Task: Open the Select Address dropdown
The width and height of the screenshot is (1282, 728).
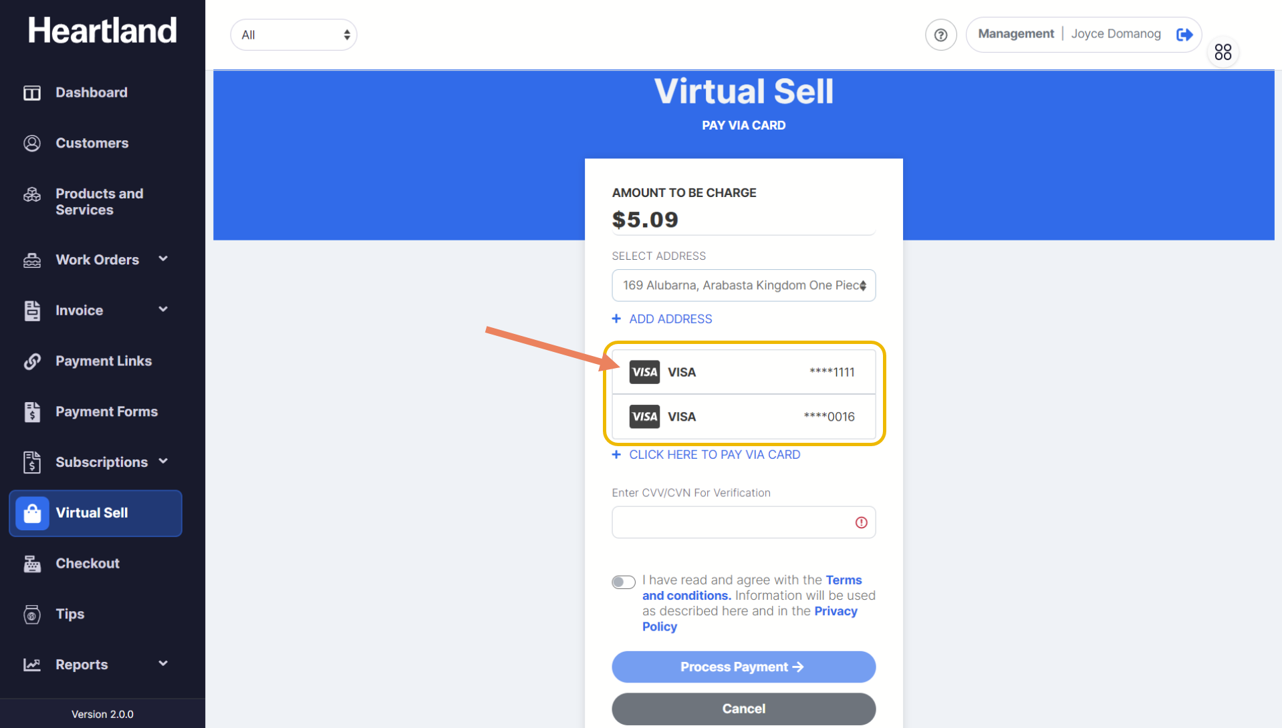Action: pos(743,285)
